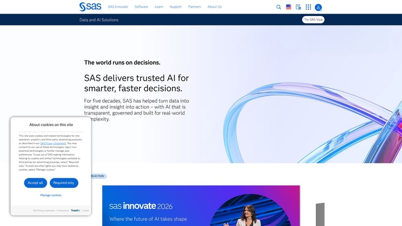This screenshot has width=402, height=226.
Task: Click Data and AI Solutions link
Action: coord(99,20)
